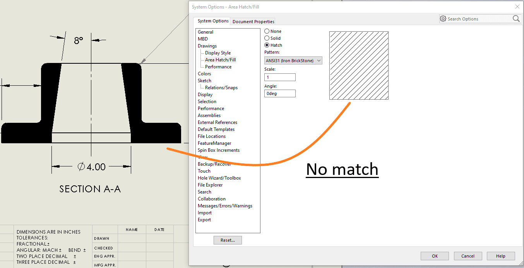
Task: Select the None fill radio button
Action: 267,31
